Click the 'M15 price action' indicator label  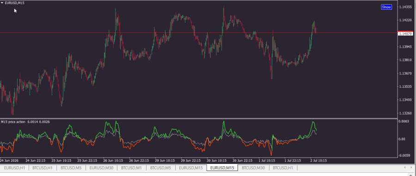click(x=13, y=122)
